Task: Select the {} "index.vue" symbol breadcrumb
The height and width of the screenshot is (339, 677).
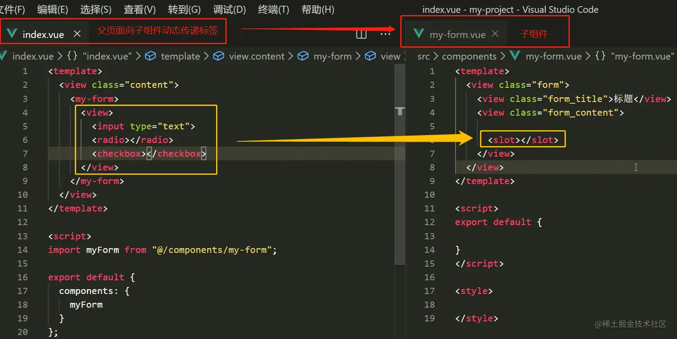Action: pyautogui.click(x=99, y=56)
